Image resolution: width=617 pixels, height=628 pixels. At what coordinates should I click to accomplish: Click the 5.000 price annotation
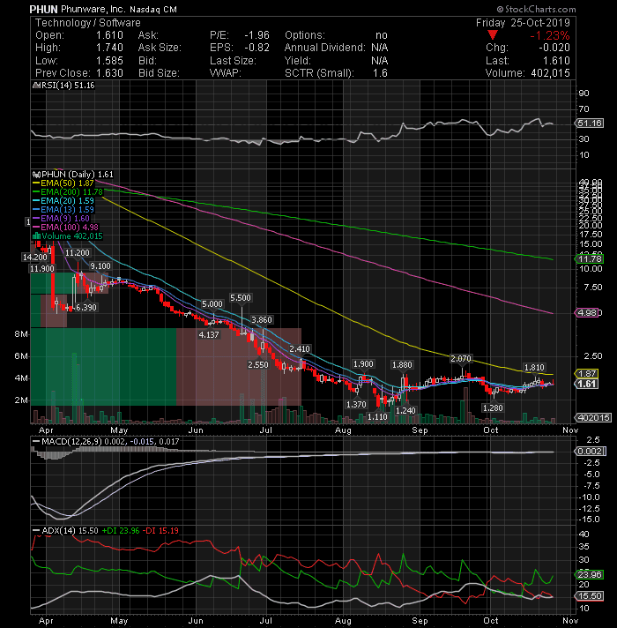212,304
